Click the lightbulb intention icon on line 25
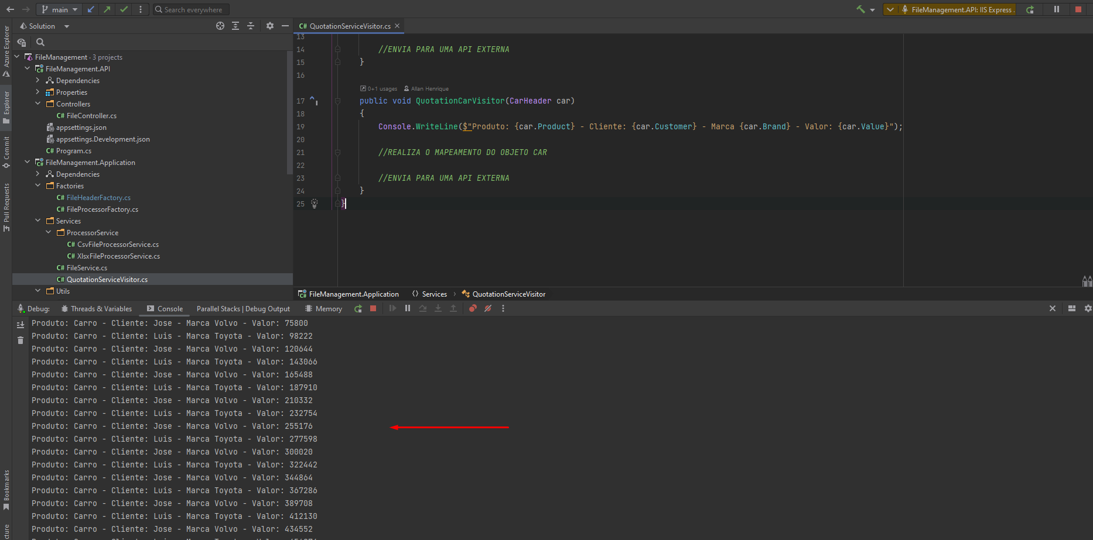The image size is (1093, 540). [x=315, y=204]
